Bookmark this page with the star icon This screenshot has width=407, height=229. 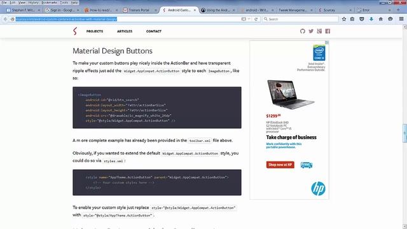click(x=344, y=19)
